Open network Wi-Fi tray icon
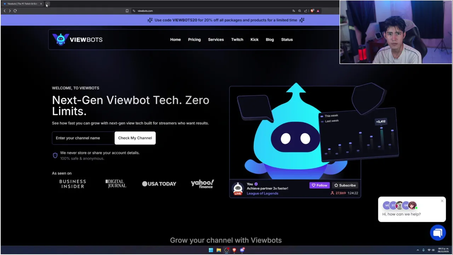This screenshot has height=255, width=453. (x=429, y=250)
